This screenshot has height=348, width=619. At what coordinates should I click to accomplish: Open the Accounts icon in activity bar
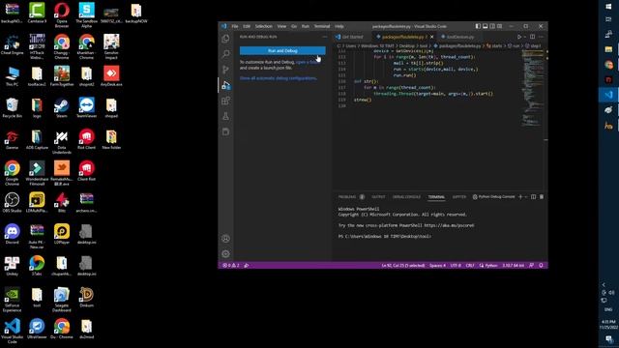(225, 239)
